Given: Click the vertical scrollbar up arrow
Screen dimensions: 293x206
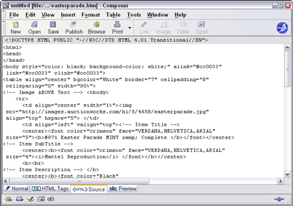Looking at the screenshot, I should click(287, 48).
